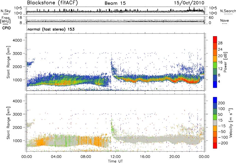236x163 pixels.
Task: Click the bright blue bottom segment of Power colorbar
Action: [215, 85]
